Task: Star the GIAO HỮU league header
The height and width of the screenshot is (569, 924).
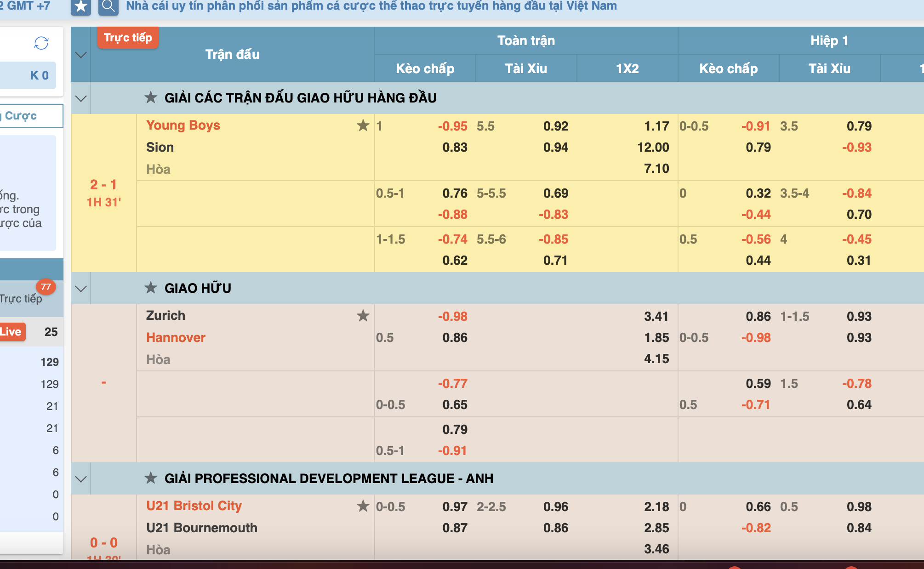Action: pyautogui.click(x=151, y=288)
